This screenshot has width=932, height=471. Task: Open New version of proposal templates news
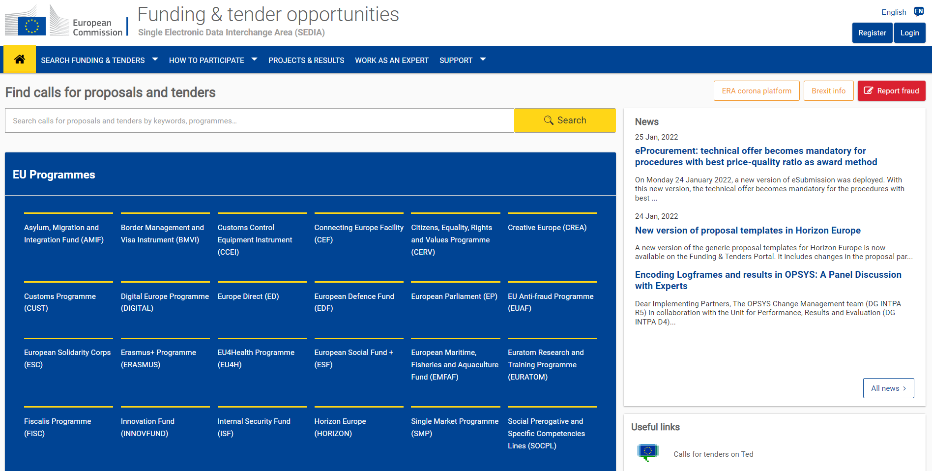pos(748,230)
